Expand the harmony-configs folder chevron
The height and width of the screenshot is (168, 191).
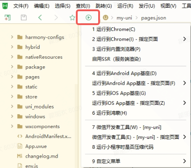[x=12, y=37]
